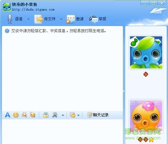The height and width of the screenshot is (144, 168).
Task: Expand the screenshot options dropdown arrow
Action: (63, 115)
